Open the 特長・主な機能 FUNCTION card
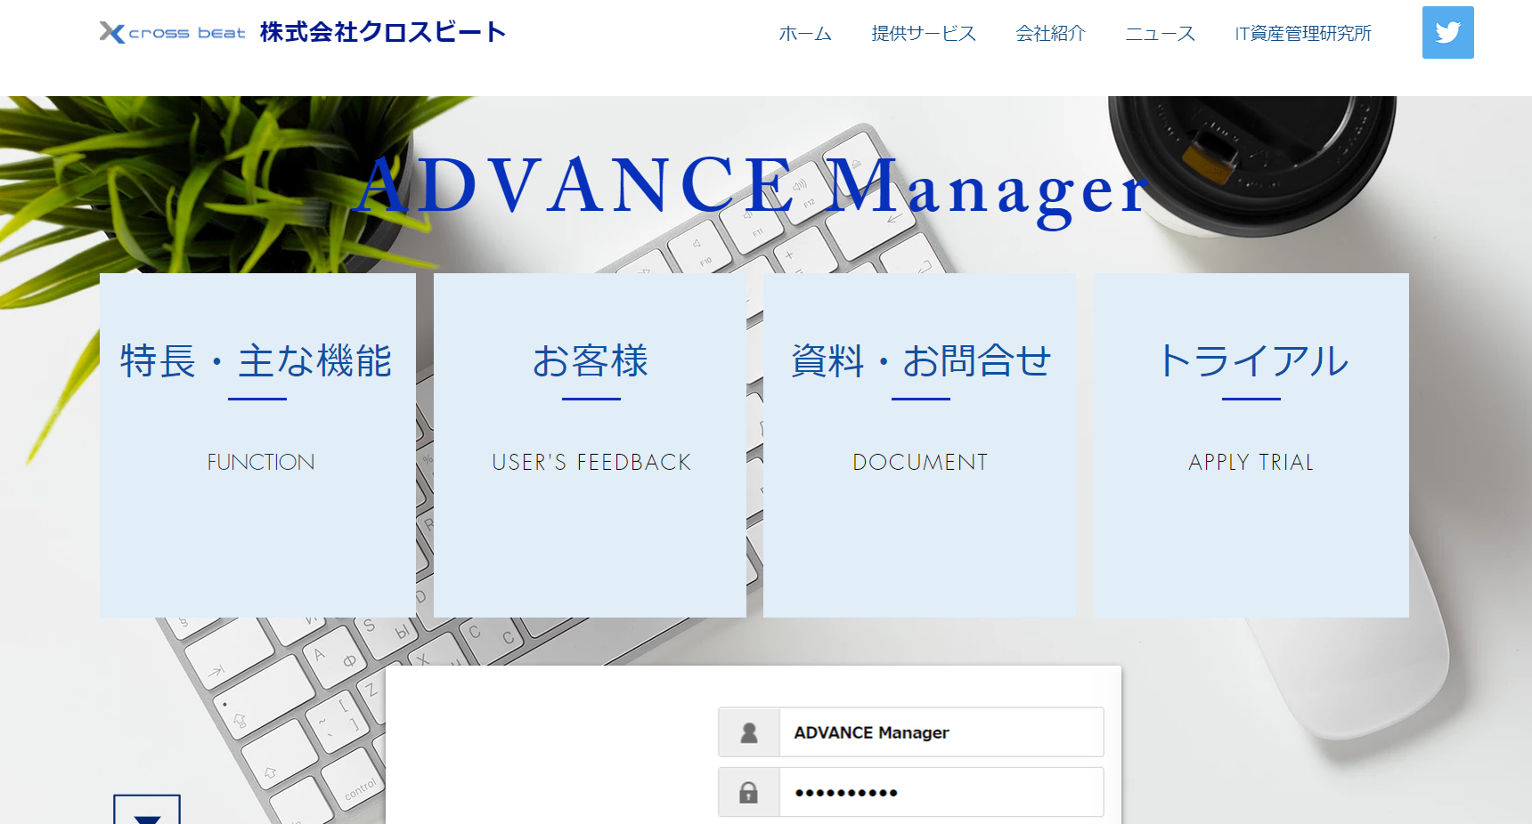Viewport: 1532px width, 824px height. point(257,445)
